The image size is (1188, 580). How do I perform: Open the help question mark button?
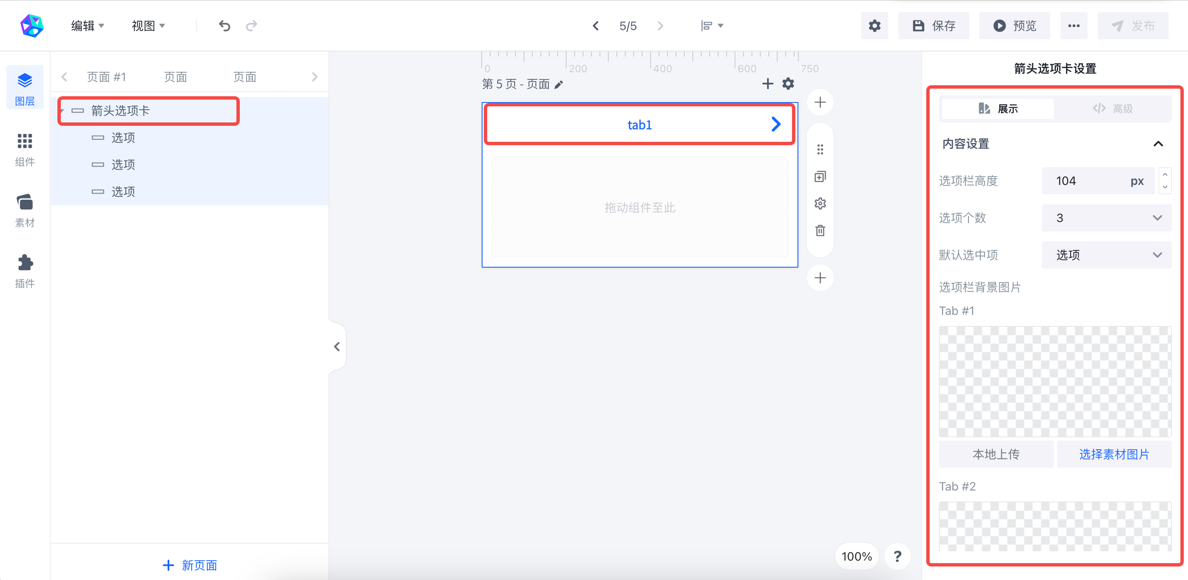897,556
